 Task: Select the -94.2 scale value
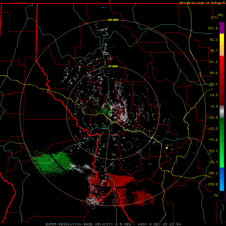(x=213, y=173)
